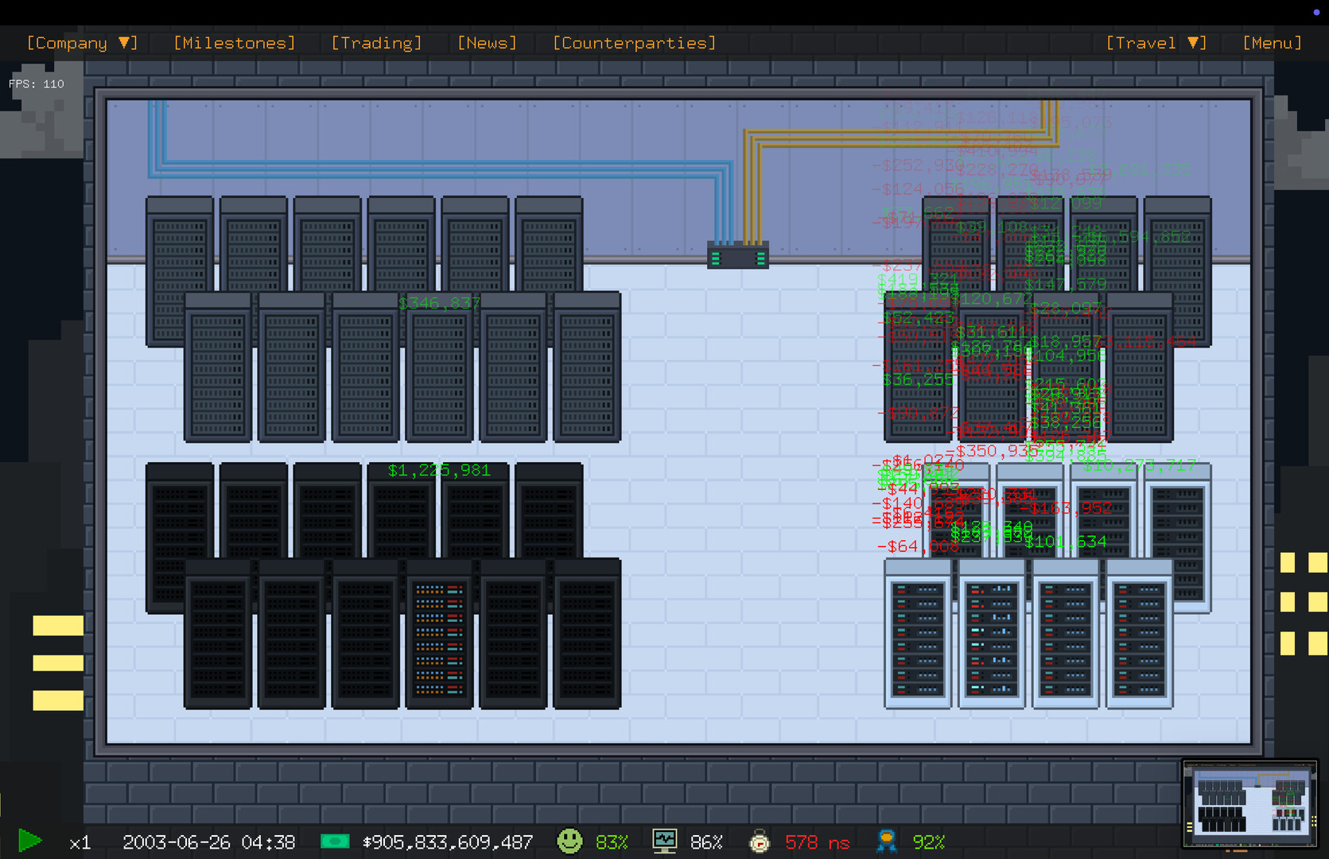Click the smiley happiness icon showing 83%
1329x859 pixels.
point(571,841)
